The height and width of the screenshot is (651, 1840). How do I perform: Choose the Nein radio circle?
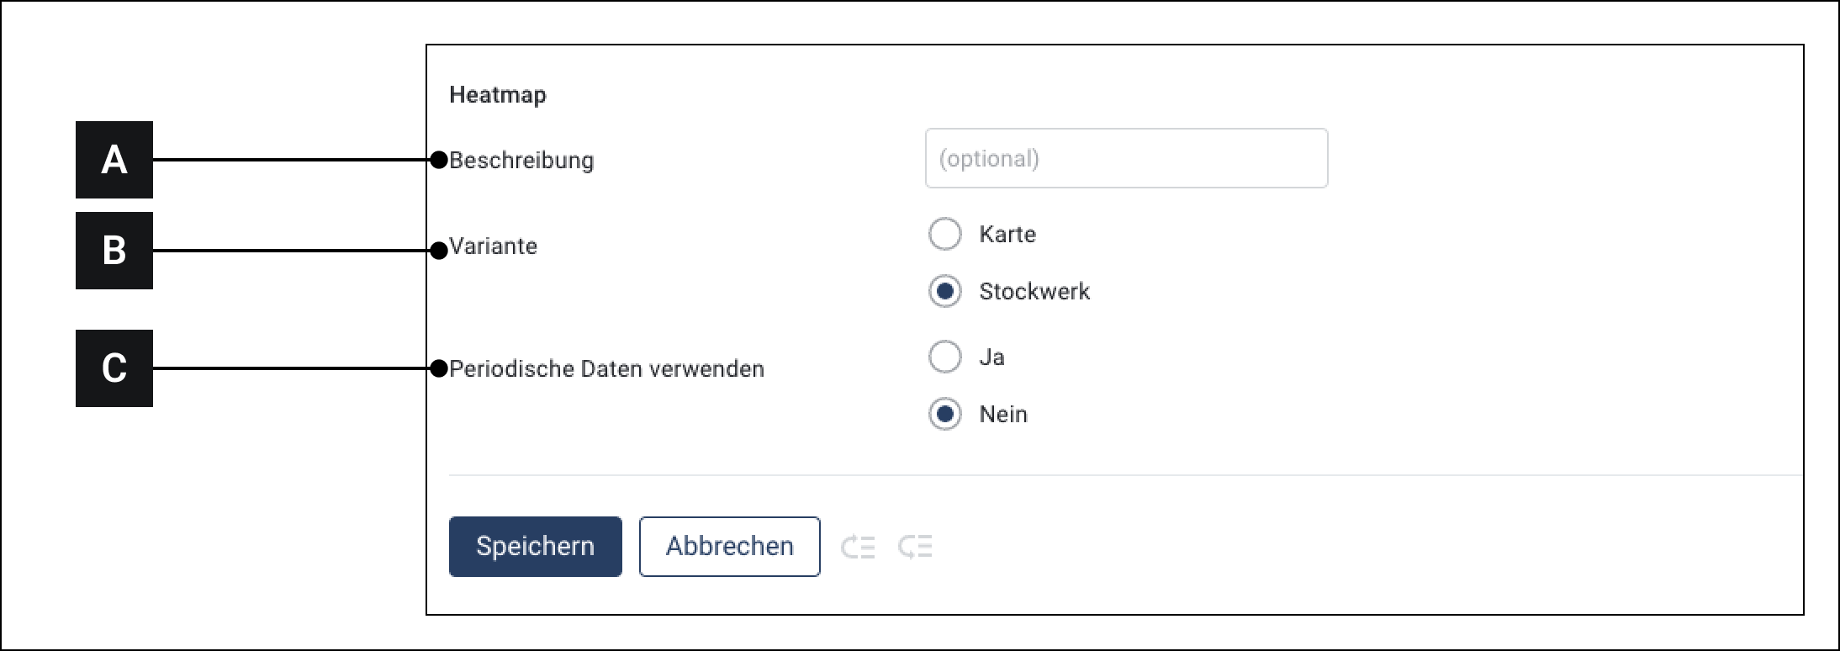[944, 414]
